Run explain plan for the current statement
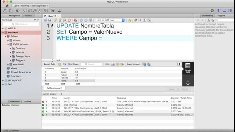235x132 pixels. [x=65, y=20]
